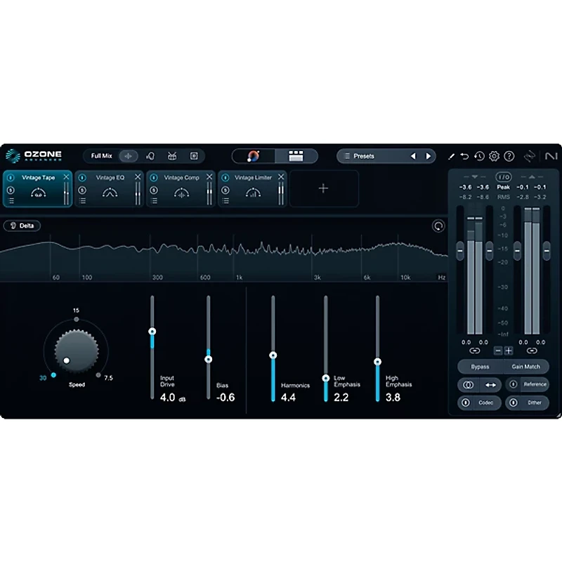This screenshot has height=562, width=562.
Task: Click the Harmonics slider handle
Action: [273, 355]
